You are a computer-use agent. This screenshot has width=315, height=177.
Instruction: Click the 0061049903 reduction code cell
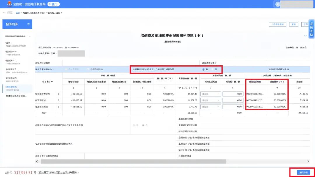(255, 100)
